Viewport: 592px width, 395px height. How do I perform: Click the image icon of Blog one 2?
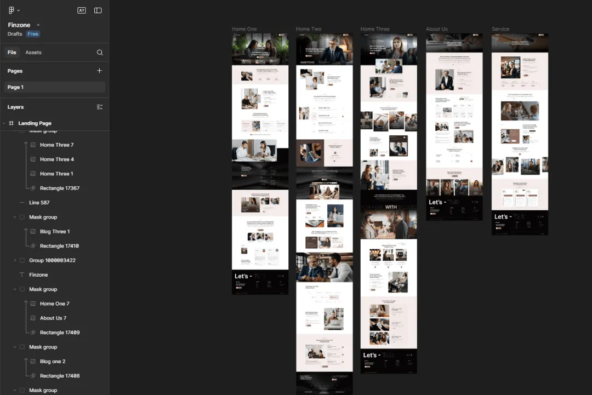pos(33,362)
